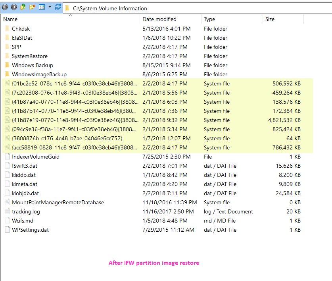Select the ISwift3.dat file icon

click(7, 166)
